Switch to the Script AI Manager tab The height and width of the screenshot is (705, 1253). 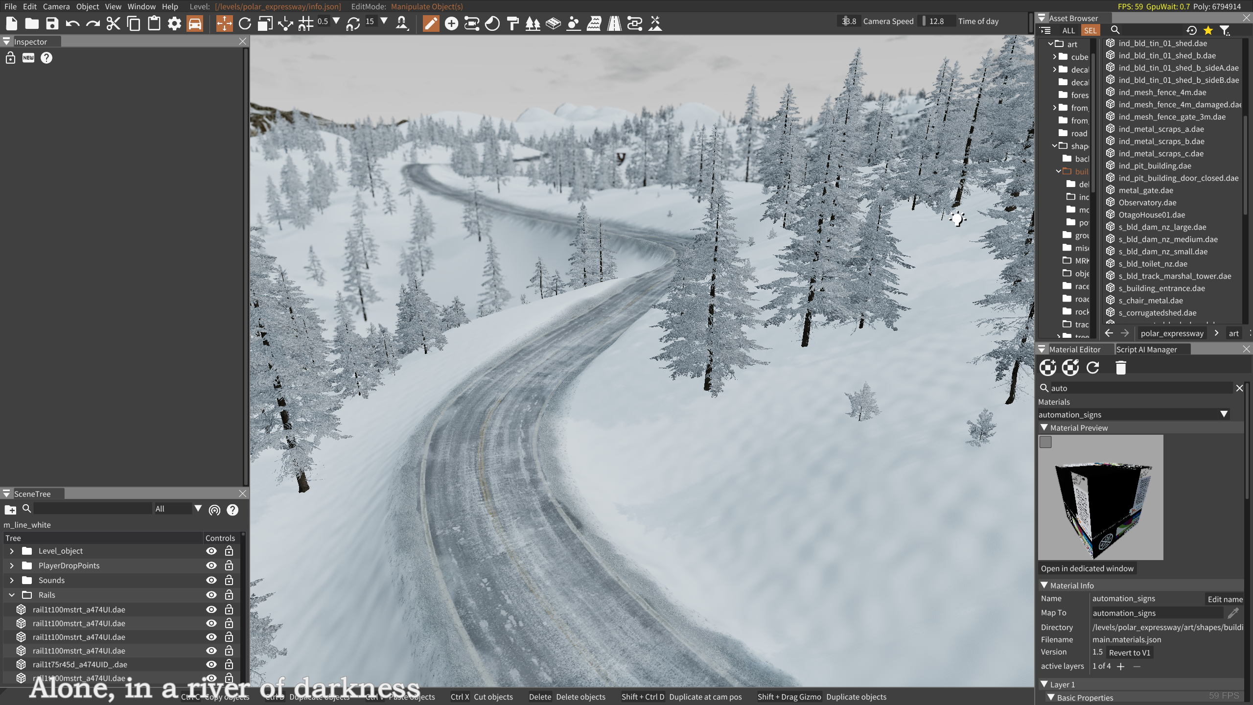(1146, 349)
